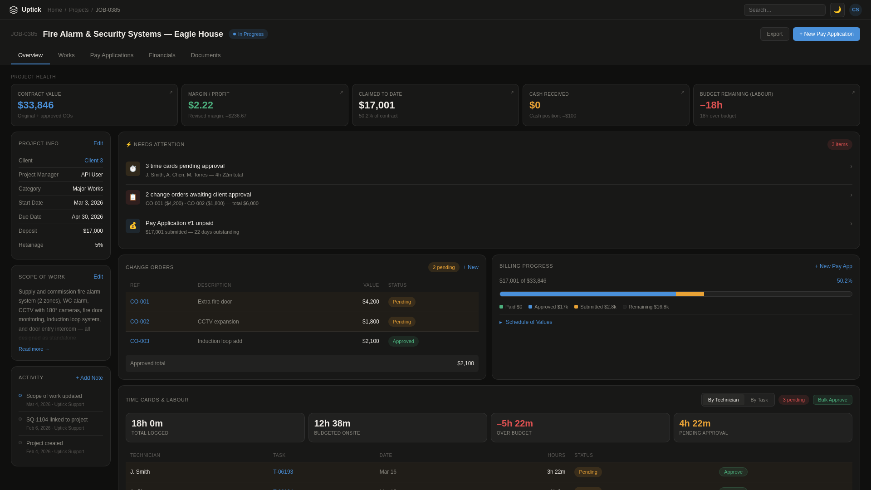The image size is (871, 490).
Task: Edit the Project Info panel
Action: pos(98,143)
